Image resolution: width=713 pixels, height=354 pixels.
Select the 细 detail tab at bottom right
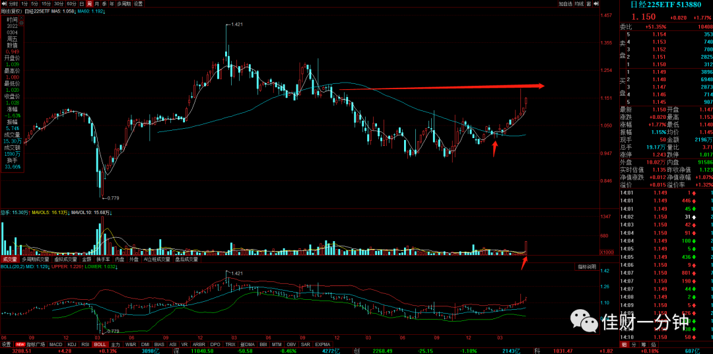coord(625,345)
